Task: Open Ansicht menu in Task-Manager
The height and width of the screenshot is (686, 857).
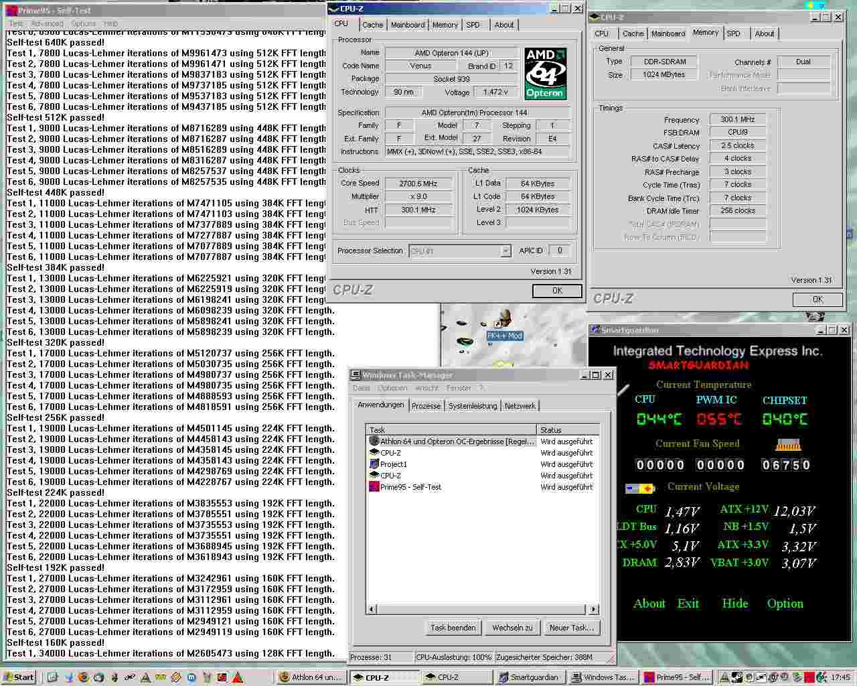Action: point(426,388)
